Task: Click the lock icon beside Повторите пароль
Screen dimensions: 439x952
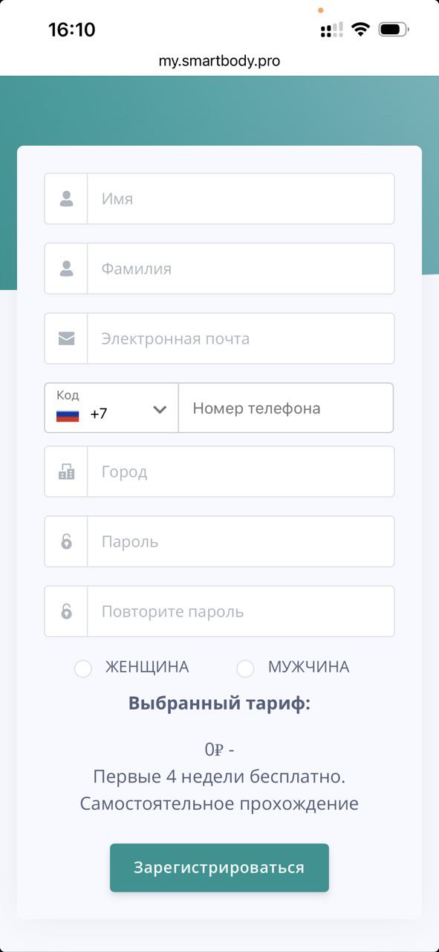Action: pyautogui.click(x=67, y=611)
